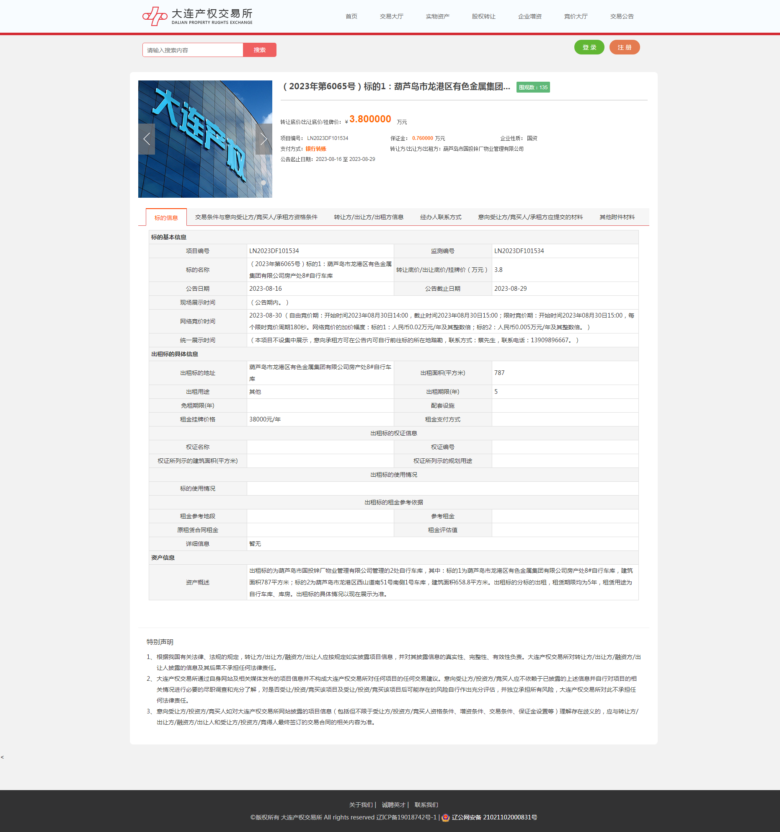Click 公告截止日期 value 2023-08-29
The width and height of the screenshot is (780, 832).
coord(511,289)
